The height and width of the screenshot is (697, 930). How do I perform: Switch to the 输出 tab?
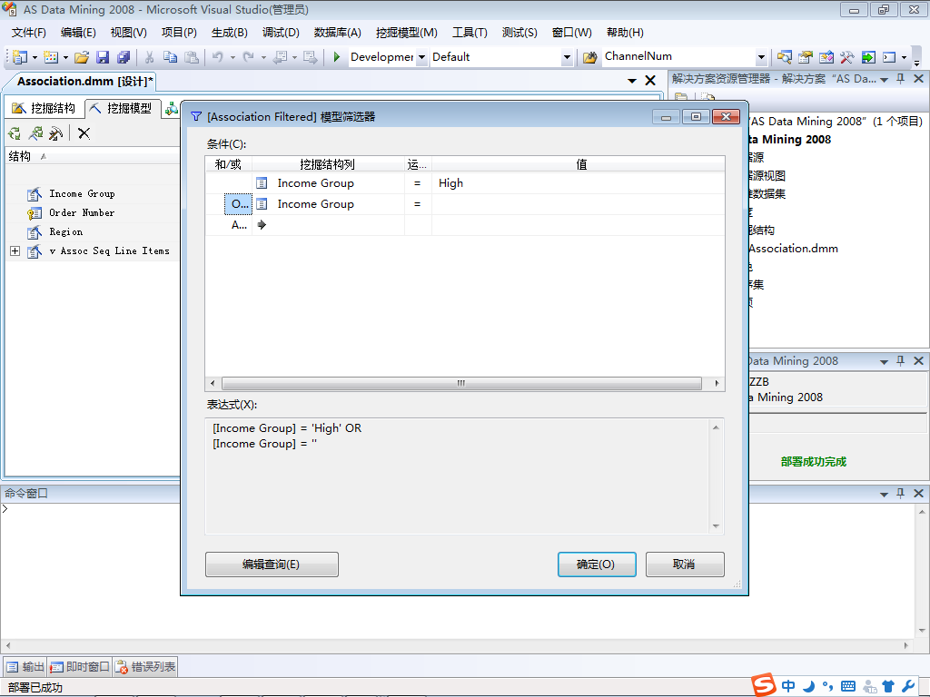25,667
